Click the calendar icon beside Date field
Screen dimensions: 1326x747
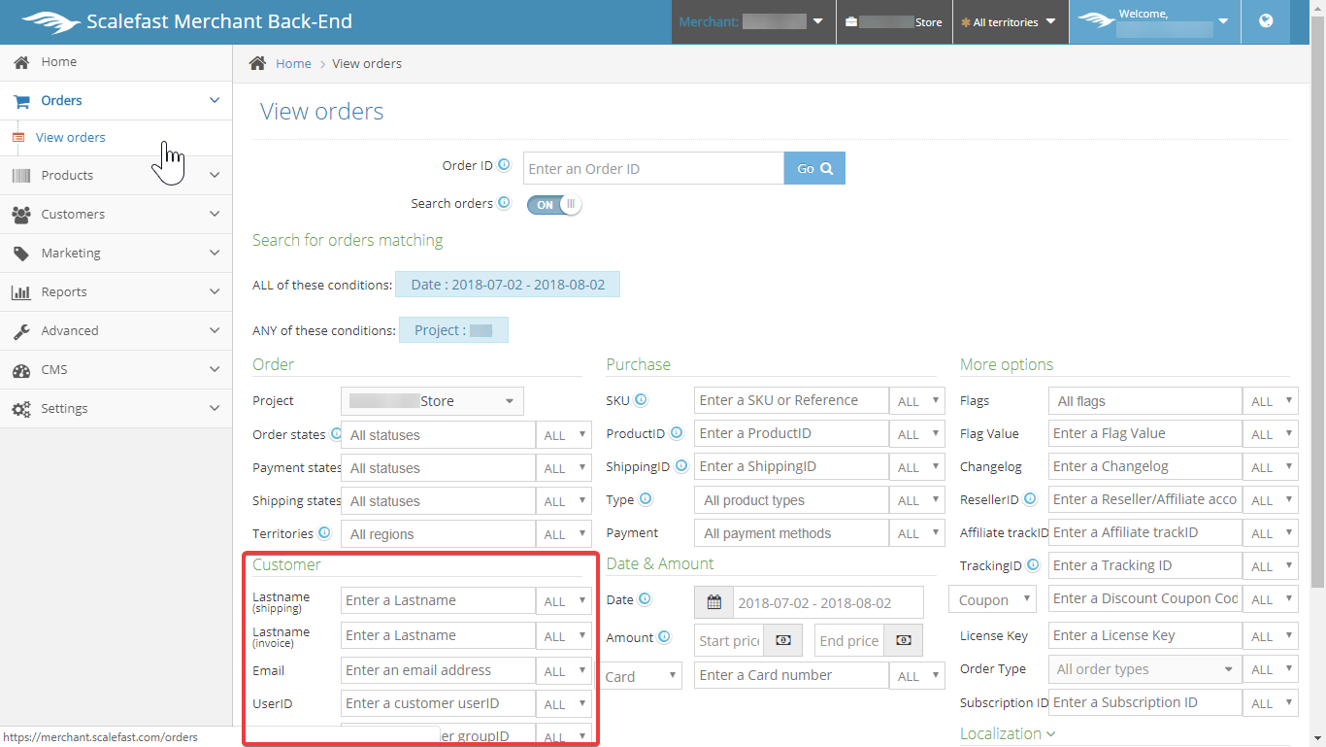(x=714, y=602)
